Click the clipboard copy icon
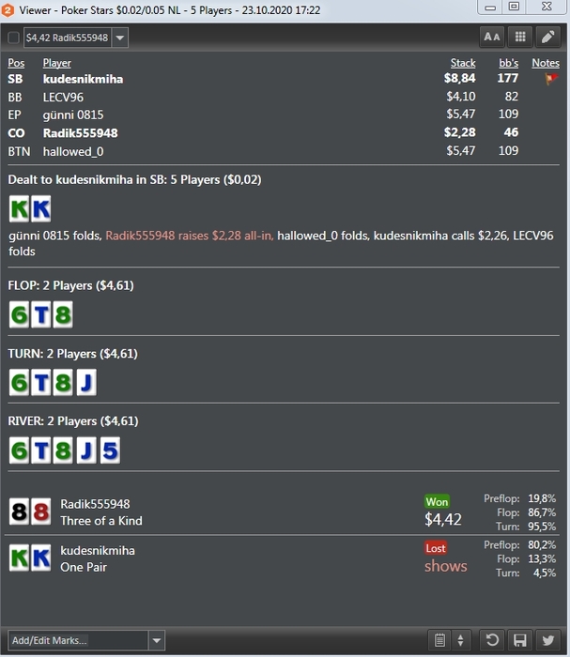Viewport: 570px width, 657px height. tap(439, 640)
